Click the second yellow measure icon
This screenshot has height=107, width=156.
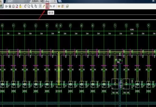(x=62, y=6)
